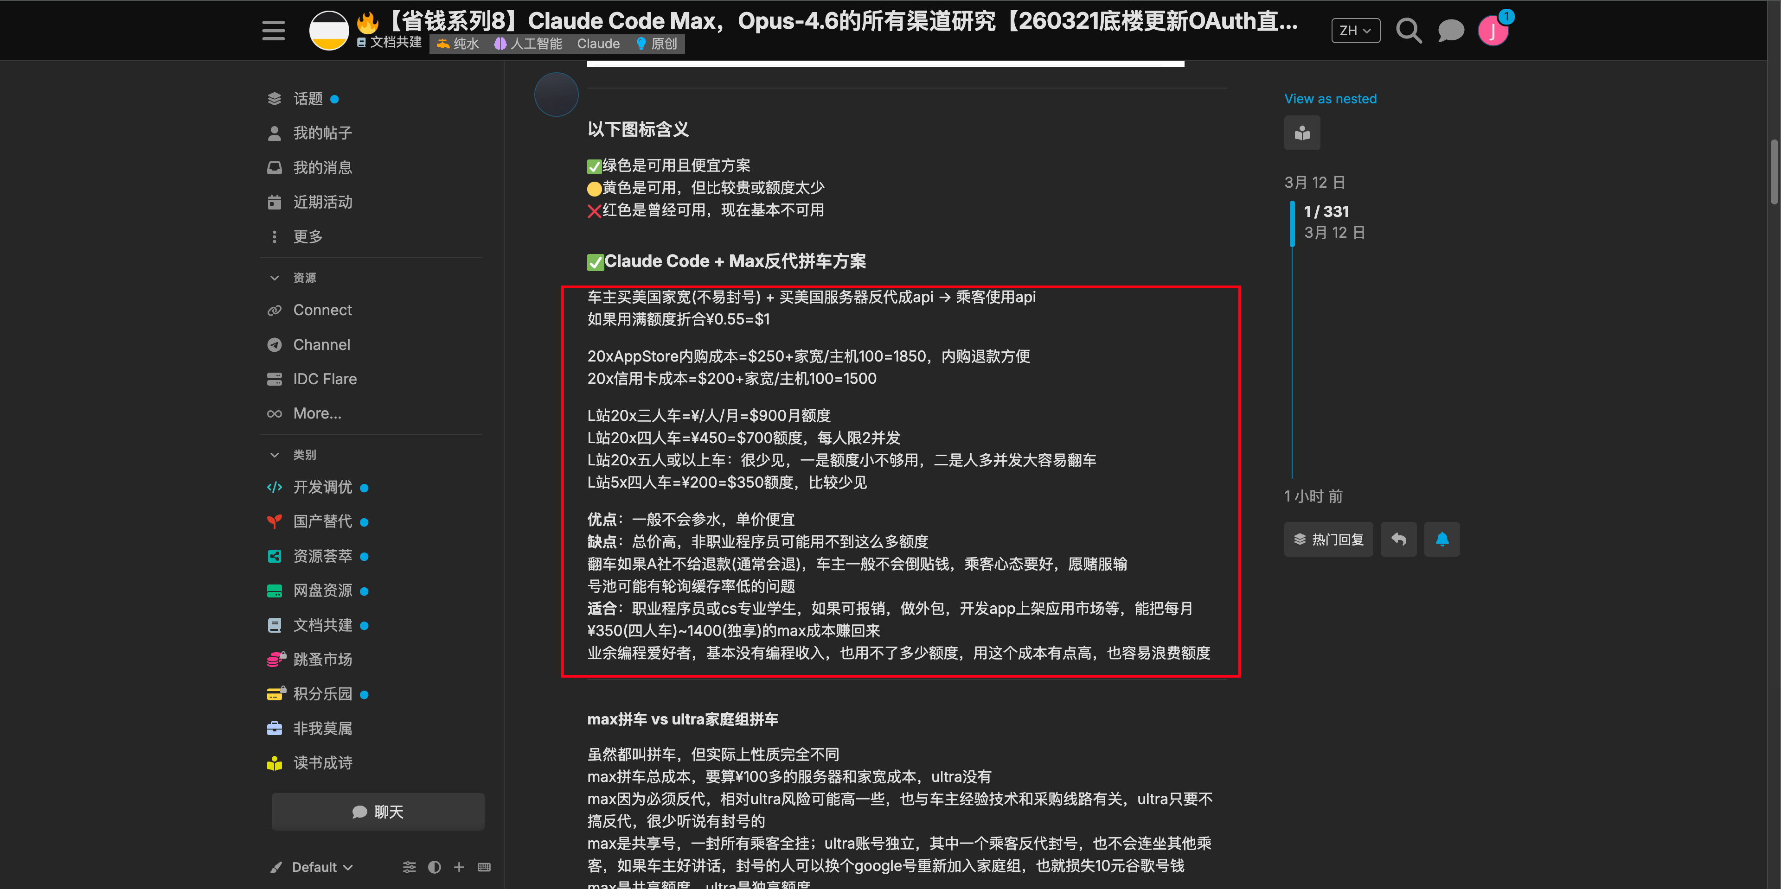
Task: Toggle dark/light mode half-circle icon
Action: [x=434, y=867]
